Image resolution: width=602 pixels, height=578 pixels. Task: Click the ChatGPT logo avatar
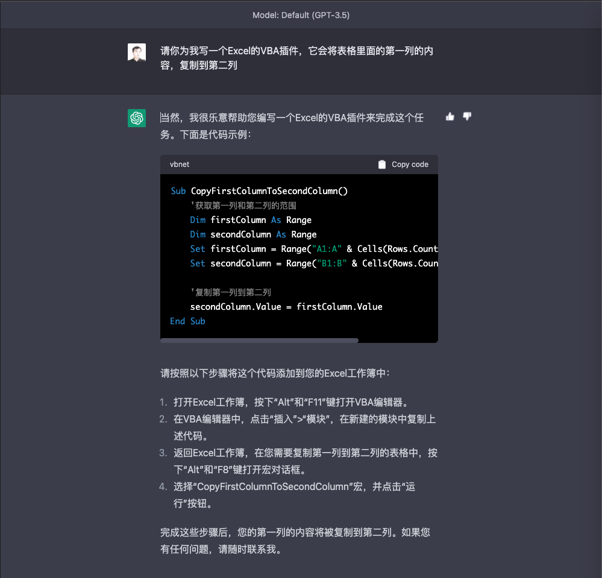click(x=137, y=118)
